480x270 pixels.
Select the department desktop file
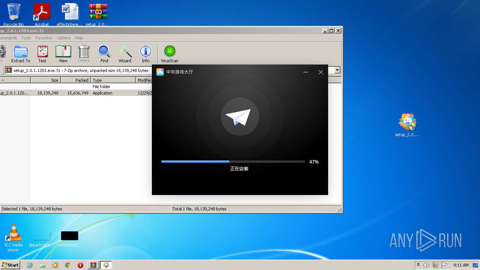tap(42, 239)
